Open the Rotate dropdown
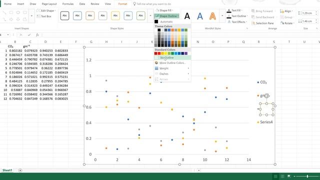Image resolution: width=320 pixels, height=180 pixels. [287, 23]
